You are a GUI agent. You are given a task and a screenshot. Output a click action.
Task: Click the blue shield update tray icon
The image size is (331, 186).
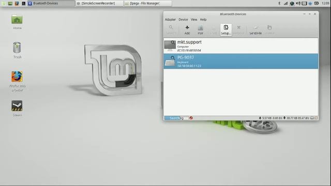tap(310, 3)
